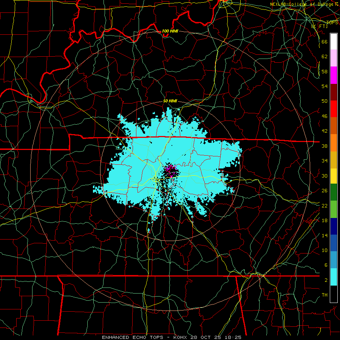
Task: Click the cyan legend swatch
Action: pos(334,277)
